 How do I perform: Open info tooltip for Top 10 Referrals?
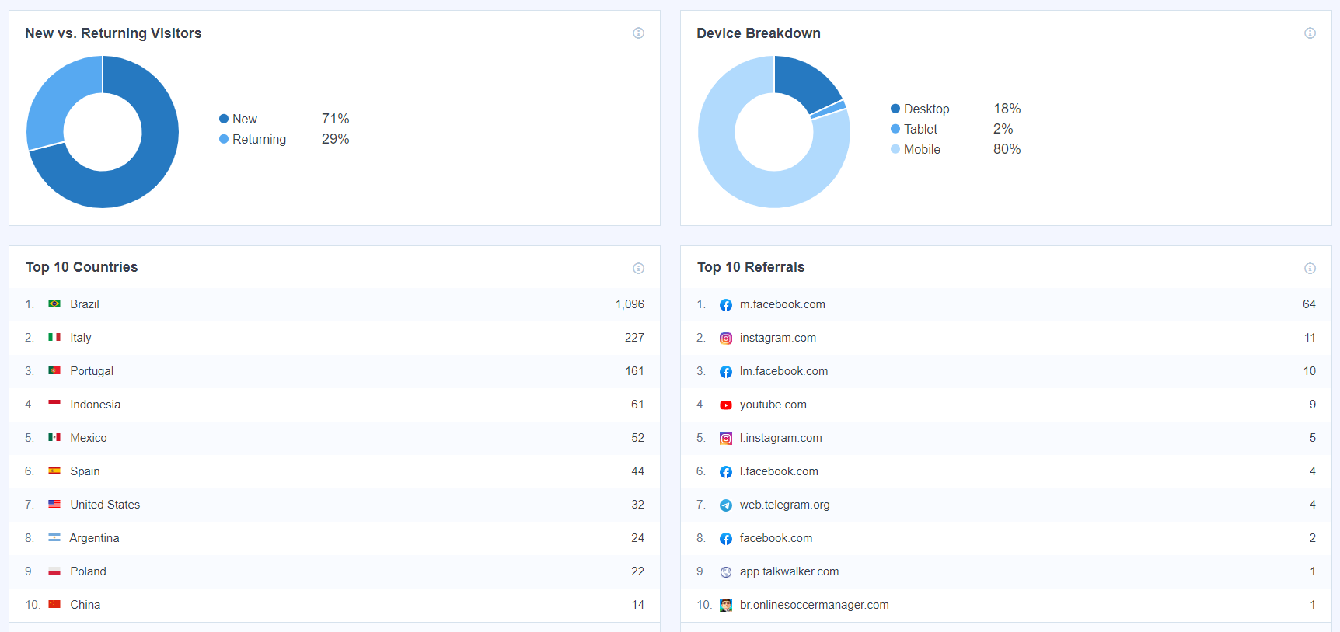pos(1310,269)
